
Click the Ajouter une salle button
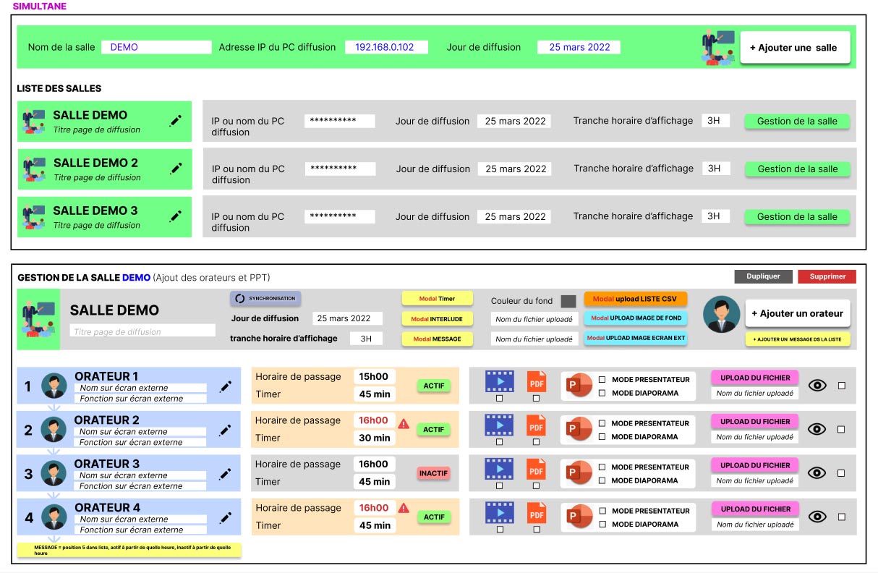[794, 48]
